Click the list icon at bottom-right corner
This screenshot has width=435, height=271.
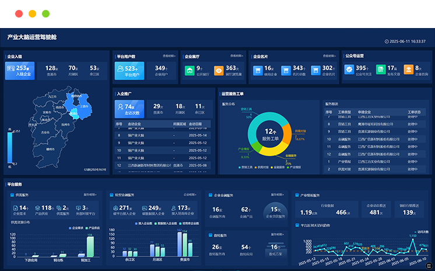click(429, 266)
